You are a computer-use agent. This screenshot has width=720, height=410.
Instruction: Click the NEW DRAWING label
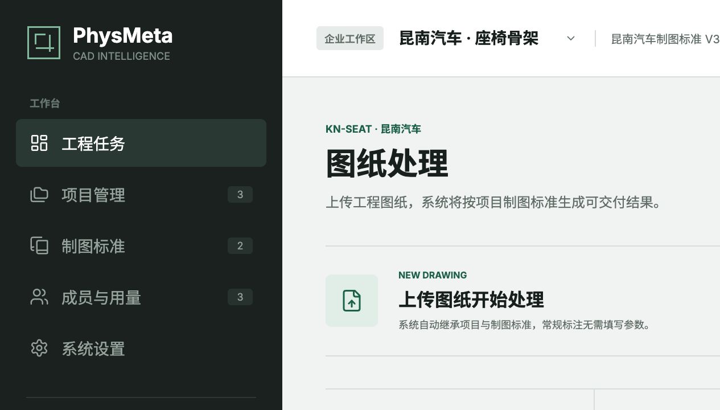(433, 275)
